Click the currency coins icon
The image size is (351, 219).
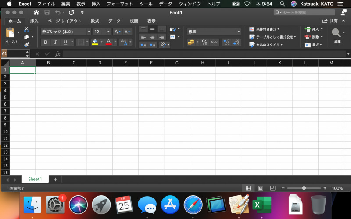pyautogui.click(x=191, y=42)
